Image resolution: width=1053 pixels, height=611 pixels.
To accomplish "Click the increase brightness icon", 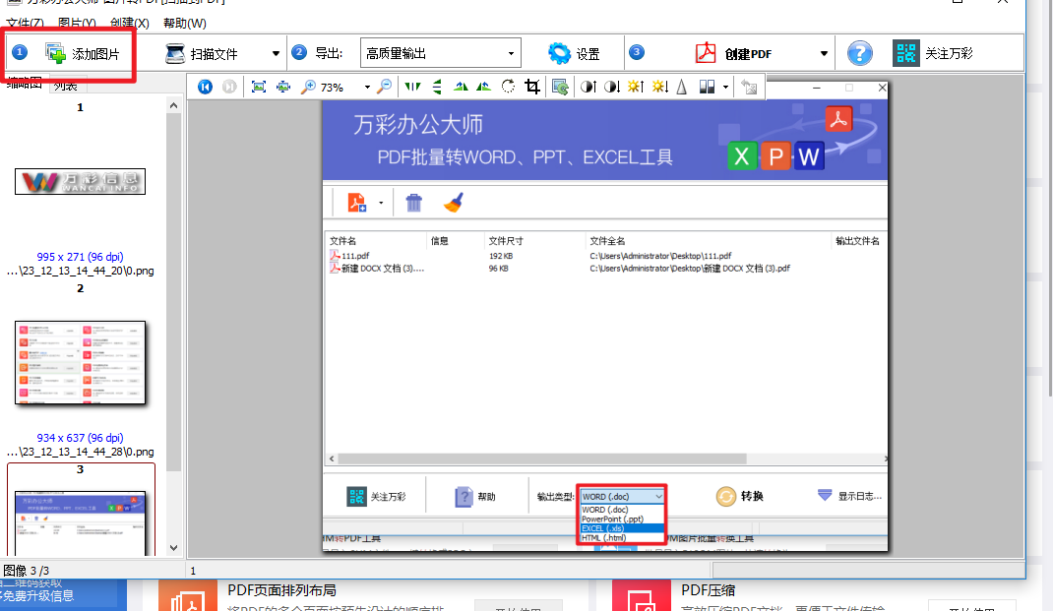I will click(x=638, y=87).
